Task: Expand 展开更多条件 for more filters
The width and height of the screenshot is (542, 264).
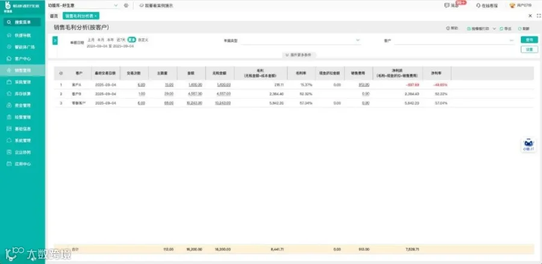Action: point(298,55)
